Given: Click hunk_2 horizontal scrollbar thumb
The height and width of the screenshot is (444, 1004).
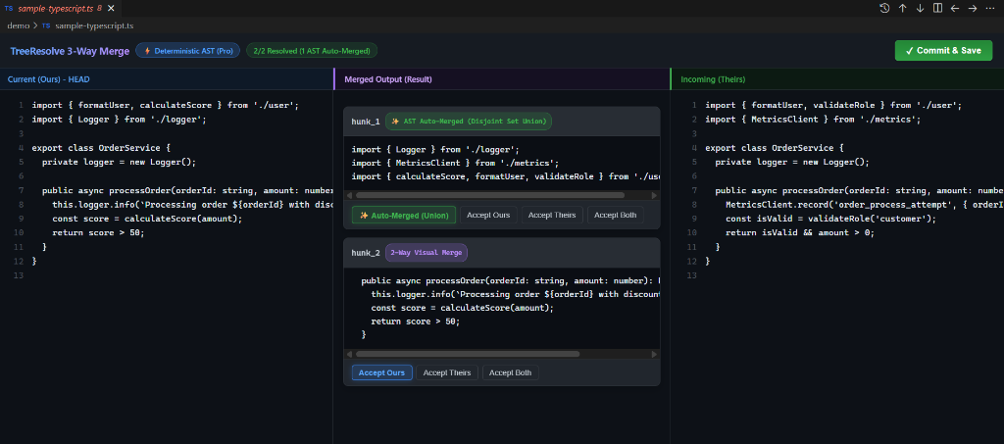Looking at the screenshot, I should pos(468,354).
